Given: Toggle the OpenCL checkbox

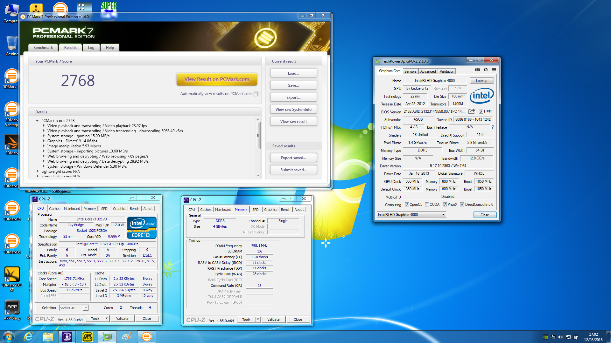Looking at the screenshot, I should [x=407, y=205].
